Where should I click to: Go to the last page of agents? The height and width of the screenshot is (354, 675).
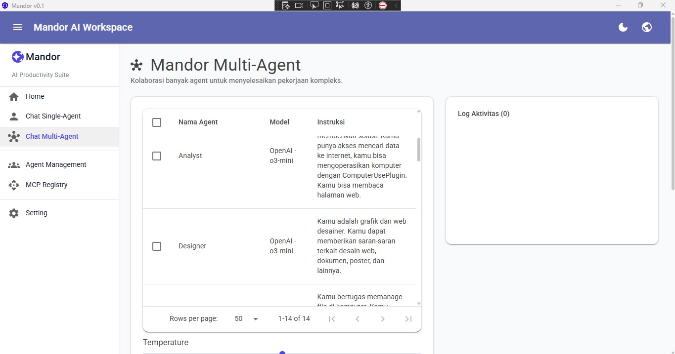(x=408, y=319)
